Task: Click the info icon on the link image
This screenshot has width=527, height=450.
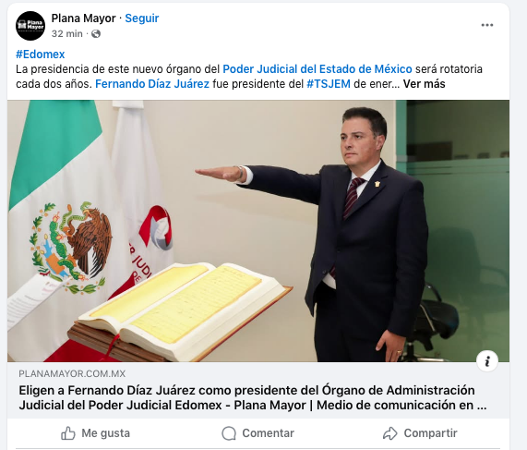Action: click(x=487, y=360)
